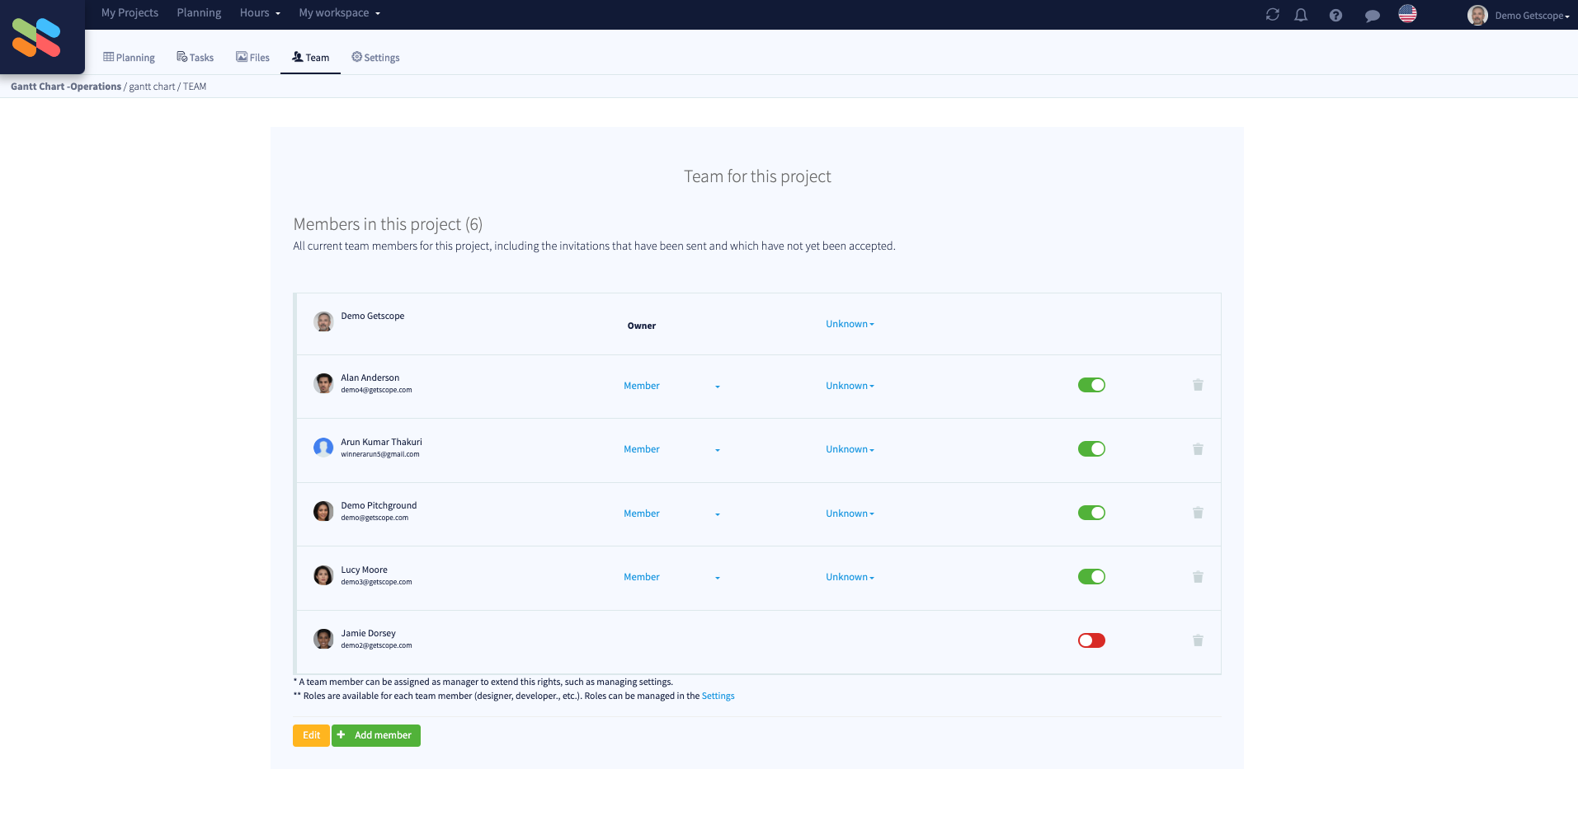
Task: Open notifications via the bell icon
Action: pyautogui.click(x=1301, y=14)
